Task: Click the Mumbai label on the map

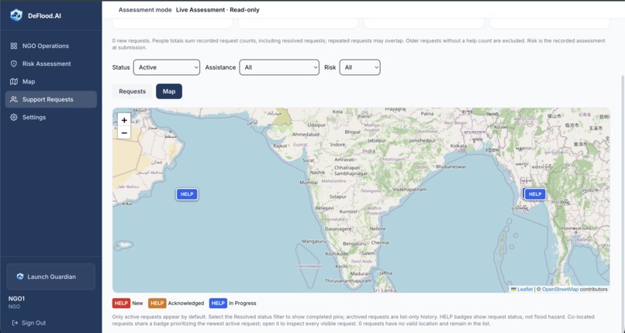Action: click(x=309, y=182)
